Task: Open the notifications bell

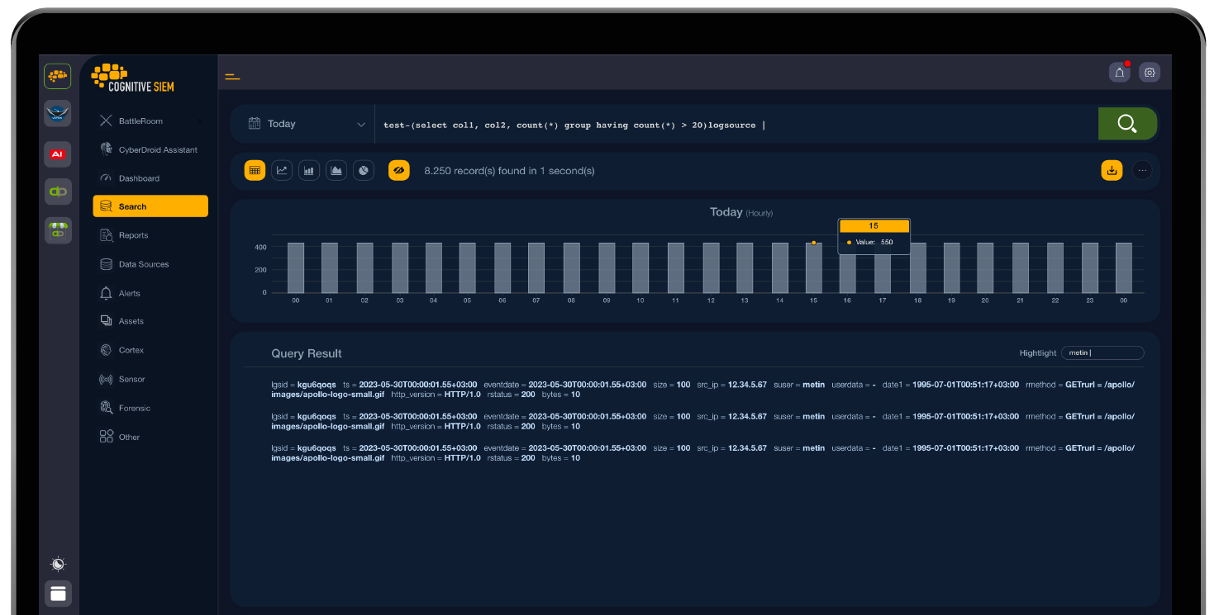Action: [1119, 72]
